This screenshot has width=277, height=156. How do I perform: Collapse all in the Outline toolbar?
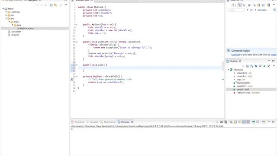click(x=248, y=66)
